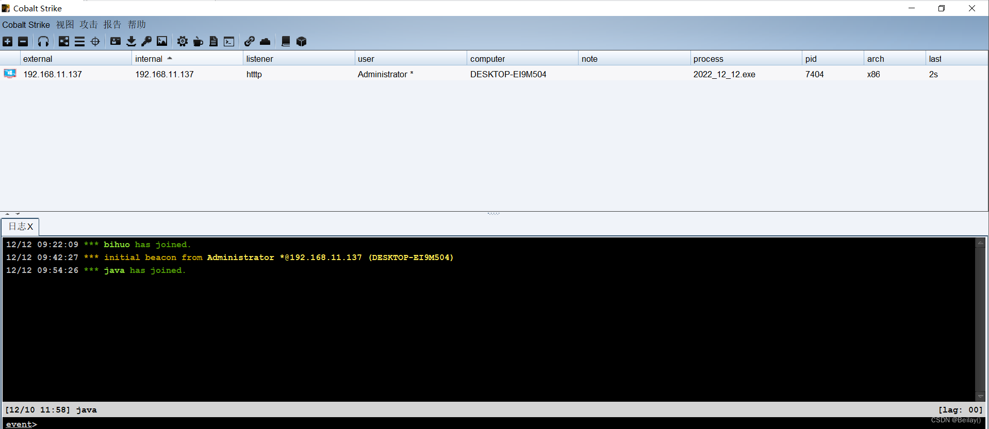
Task: Click the 'java has joined' log line
Action: [x=96, y=270]
